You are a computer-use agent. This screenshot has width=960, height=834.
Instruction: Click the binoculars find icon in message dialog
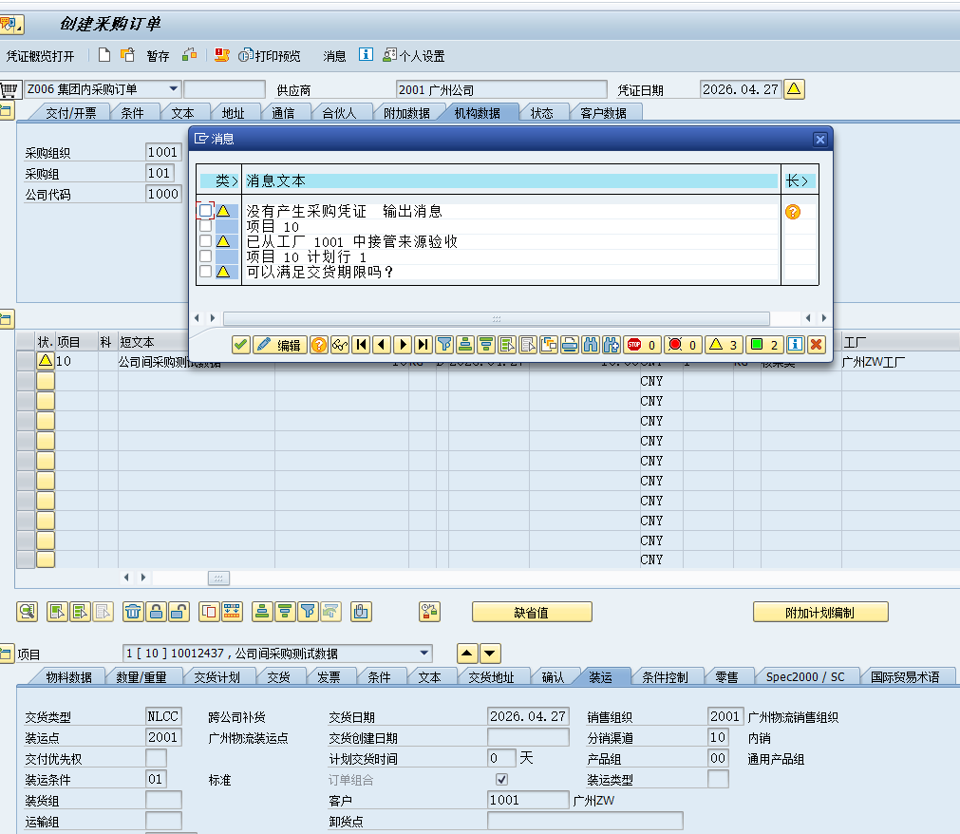(590, 345)
